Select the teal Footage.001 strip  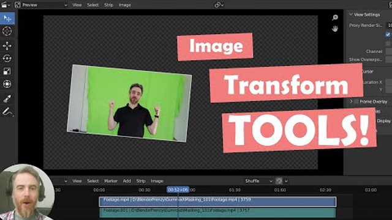tap(217, 213)
